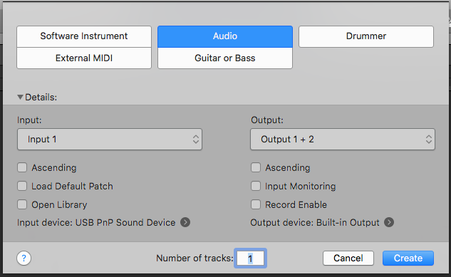
Task: Check the Record Enable option
Action: point(256,204)
